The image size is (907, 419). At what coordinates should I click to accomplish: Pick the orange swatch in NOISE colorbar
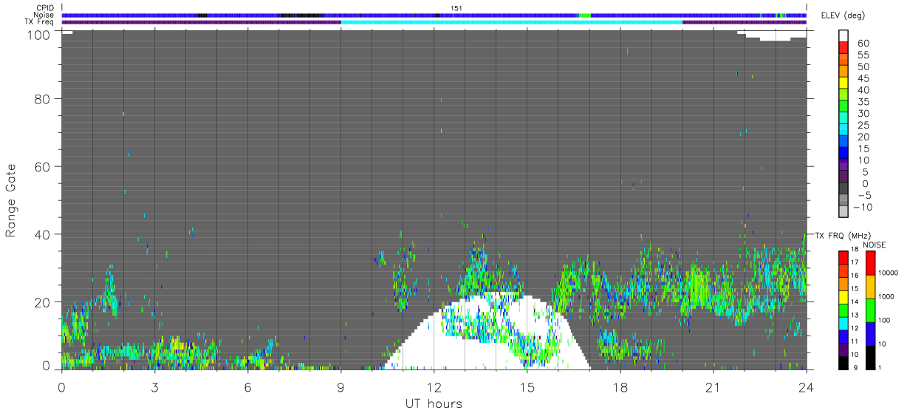coord(869,287)
